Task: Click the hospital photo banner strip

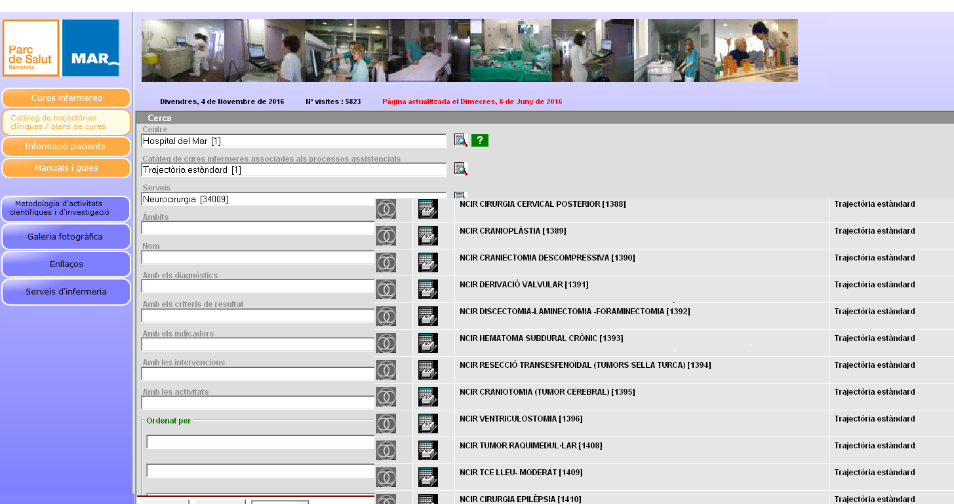Action: click(x=469, y=50)
